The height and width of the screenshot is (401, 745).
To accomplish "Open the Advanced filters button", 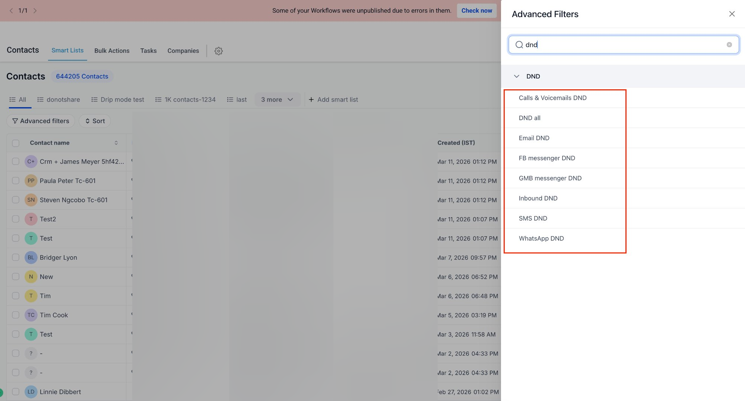I will point(41,121).
